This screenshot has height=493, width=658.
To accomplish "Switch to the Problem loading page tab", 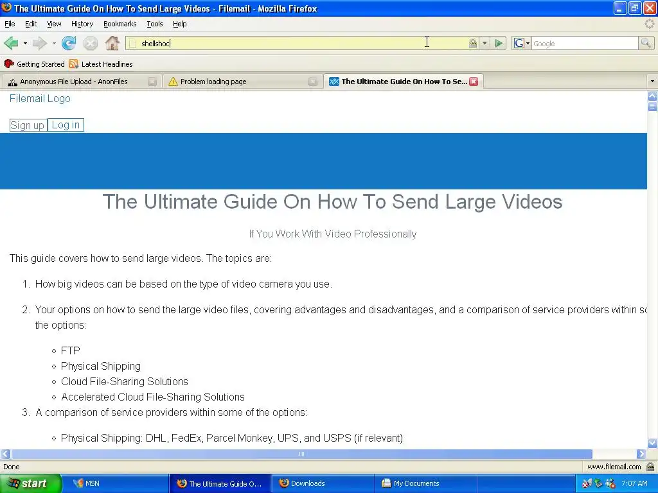I will coord(242,82).
